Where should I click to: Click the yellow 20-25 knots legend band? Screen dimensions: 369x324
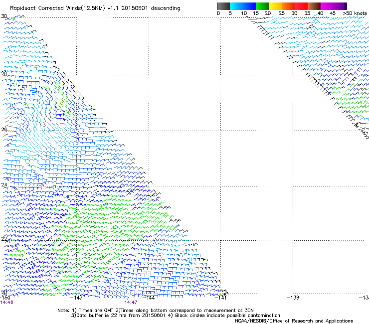[275, 6]
